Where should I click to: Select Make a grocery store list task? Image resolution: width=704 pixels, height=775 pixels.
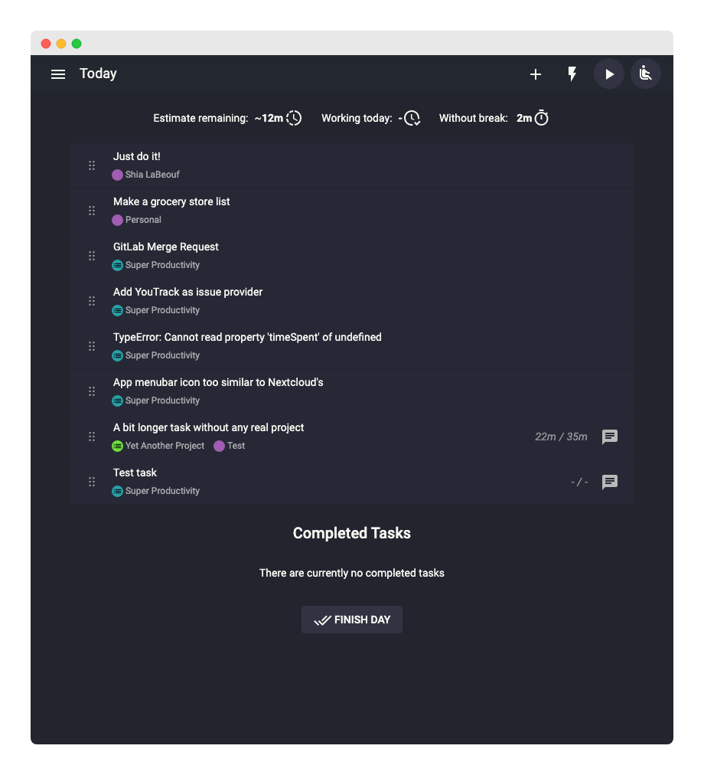click(171, 201)
